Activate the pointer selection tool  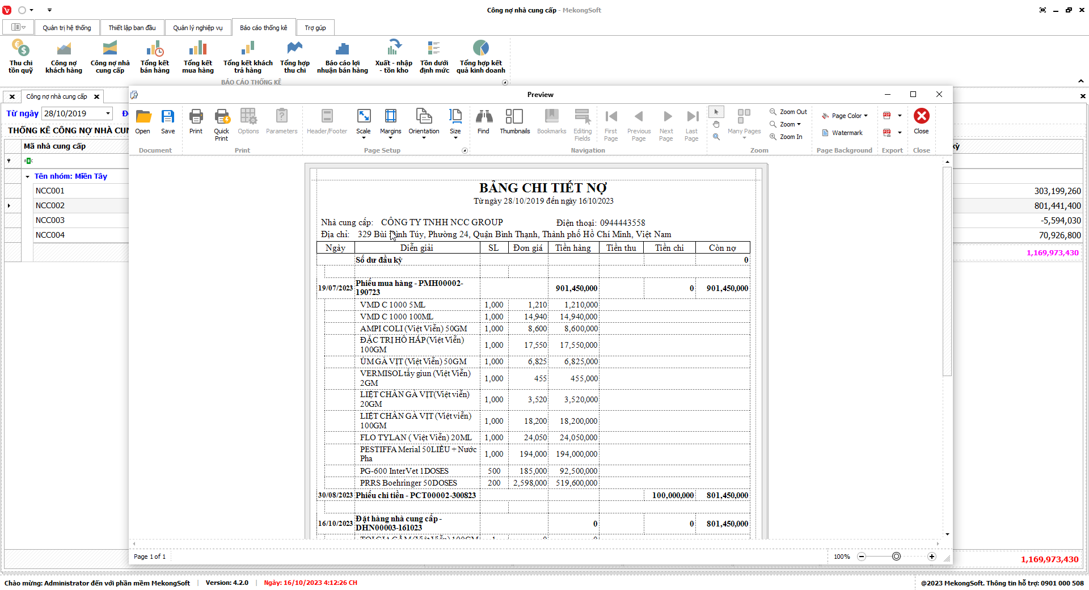716,112
